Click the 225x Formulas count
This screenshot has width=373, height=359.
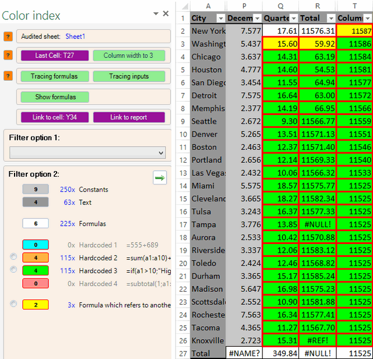pos(68,224)
